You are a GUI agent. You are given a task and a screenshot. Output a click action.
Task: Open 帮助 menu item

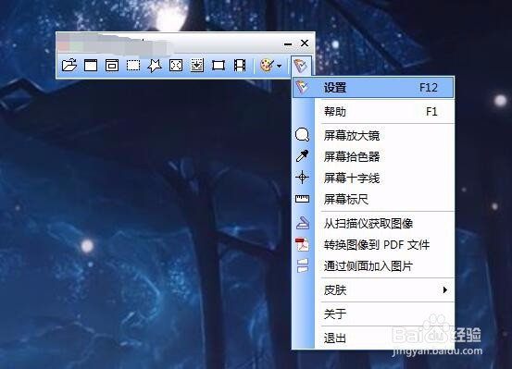pos(373,112)
